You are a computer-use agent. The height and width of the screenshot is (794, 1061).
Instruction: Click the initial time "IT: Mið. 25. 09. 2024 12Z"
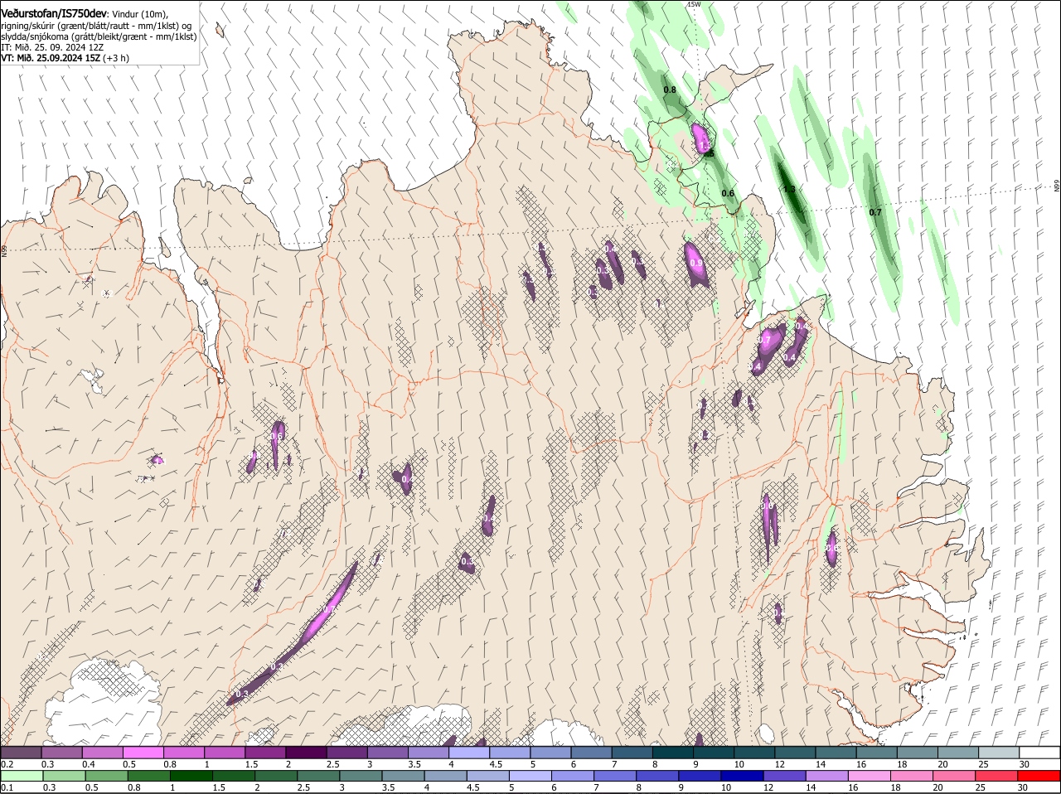tap(52, 47)
